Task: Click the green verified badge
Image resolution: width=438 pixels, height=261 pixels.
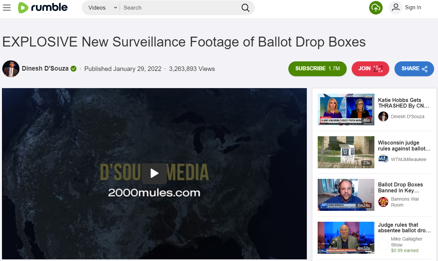Action: pyautogui.click(x=73, y=69)
